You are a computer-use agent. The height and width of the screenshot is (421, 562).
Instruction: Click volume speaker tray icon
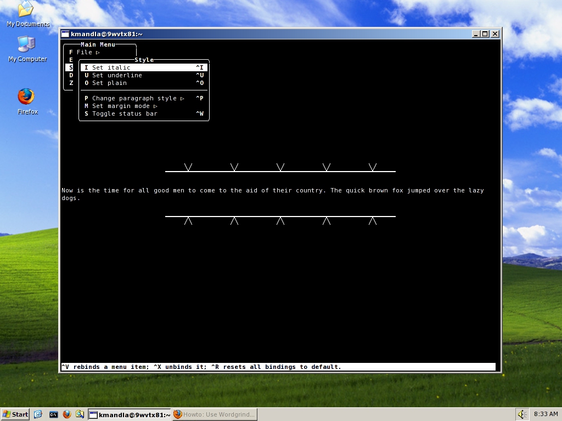[x=522, y=414]
